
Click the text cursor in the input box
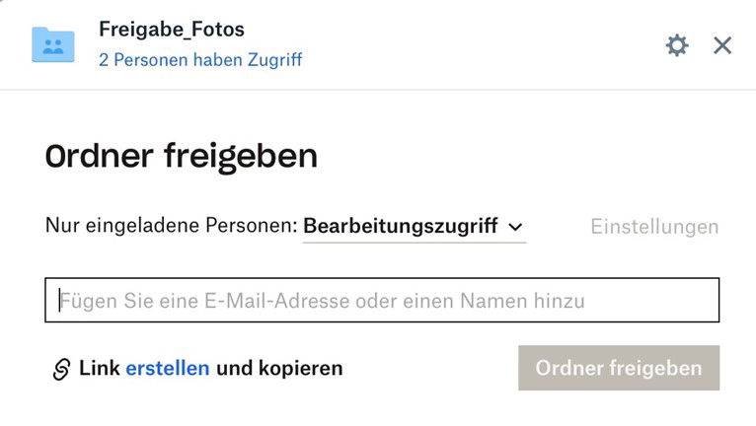pyautogui.click(x=59, y=301)
